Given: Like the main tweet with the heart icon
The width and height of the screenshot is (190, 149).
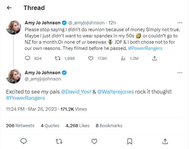Looking at the screenshot, I should 94,141.
